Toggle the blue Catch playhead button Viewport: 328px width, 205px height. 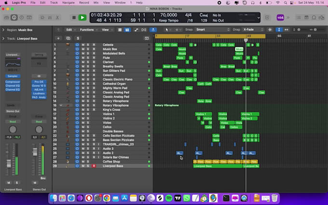click(153, 30)
